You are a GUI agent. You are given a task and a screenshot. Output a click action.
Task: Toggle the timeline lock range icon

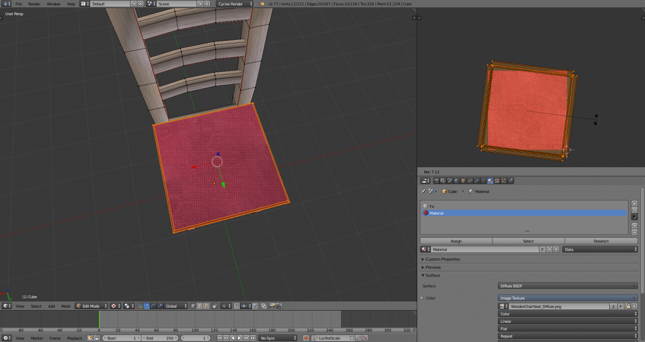pos(97,338)
